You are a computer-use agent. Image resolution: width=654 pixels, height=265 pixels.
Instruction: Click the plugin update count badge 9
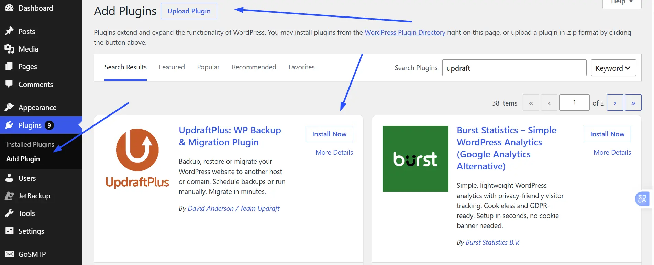(49, 125)
